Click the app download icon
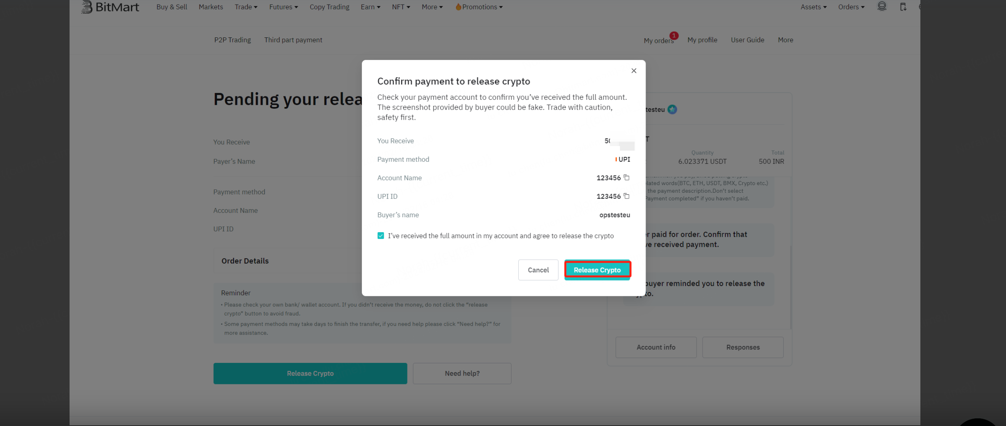1006x426 pixels. pos(902,7)
